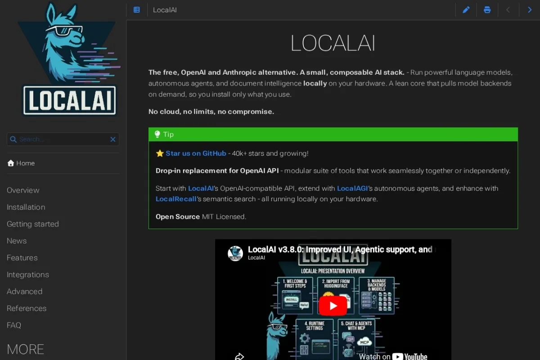Follow the Star us on GitHub link
The height and width of the screenshot is (360, 540).
coord(196,153)
